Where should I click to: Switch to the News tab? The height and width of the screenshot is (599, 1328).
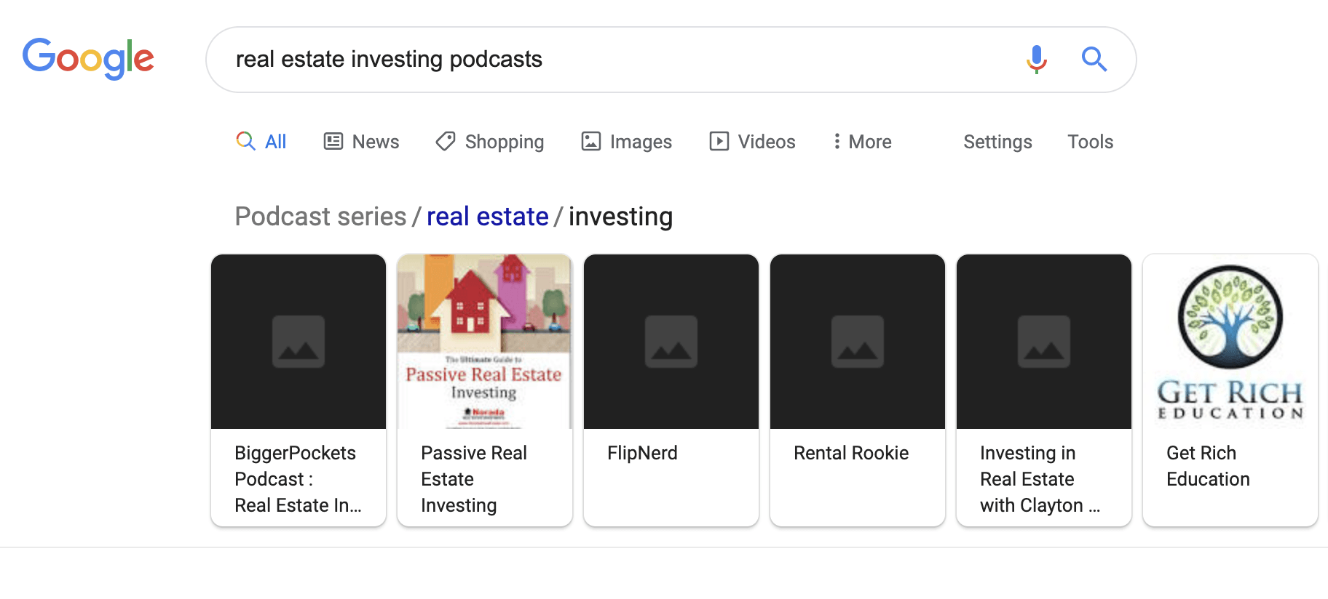click(361, 142)
